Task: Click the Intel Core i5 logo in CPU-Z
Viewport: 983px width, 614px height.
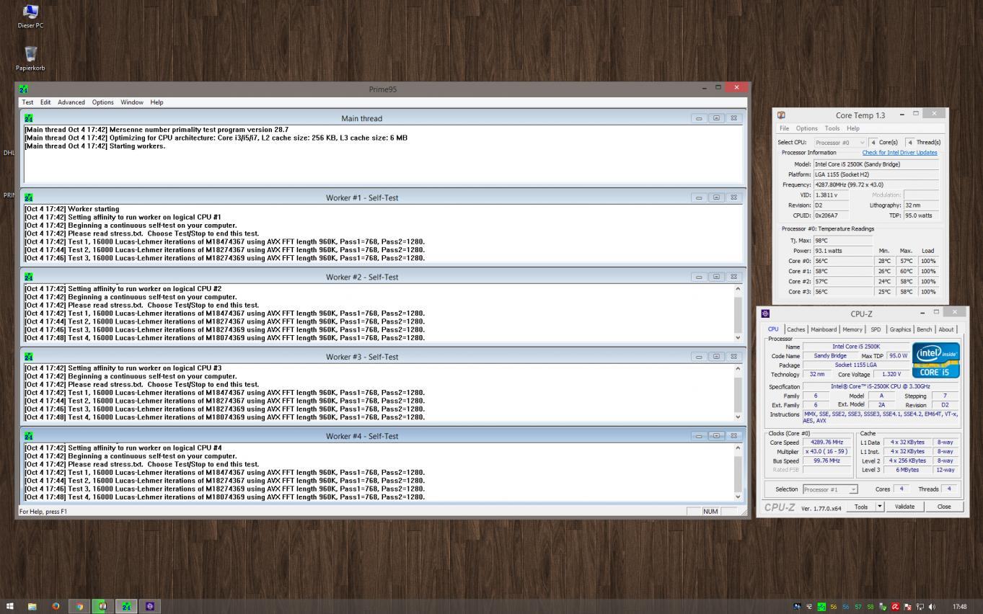Action: pos(935,360)
